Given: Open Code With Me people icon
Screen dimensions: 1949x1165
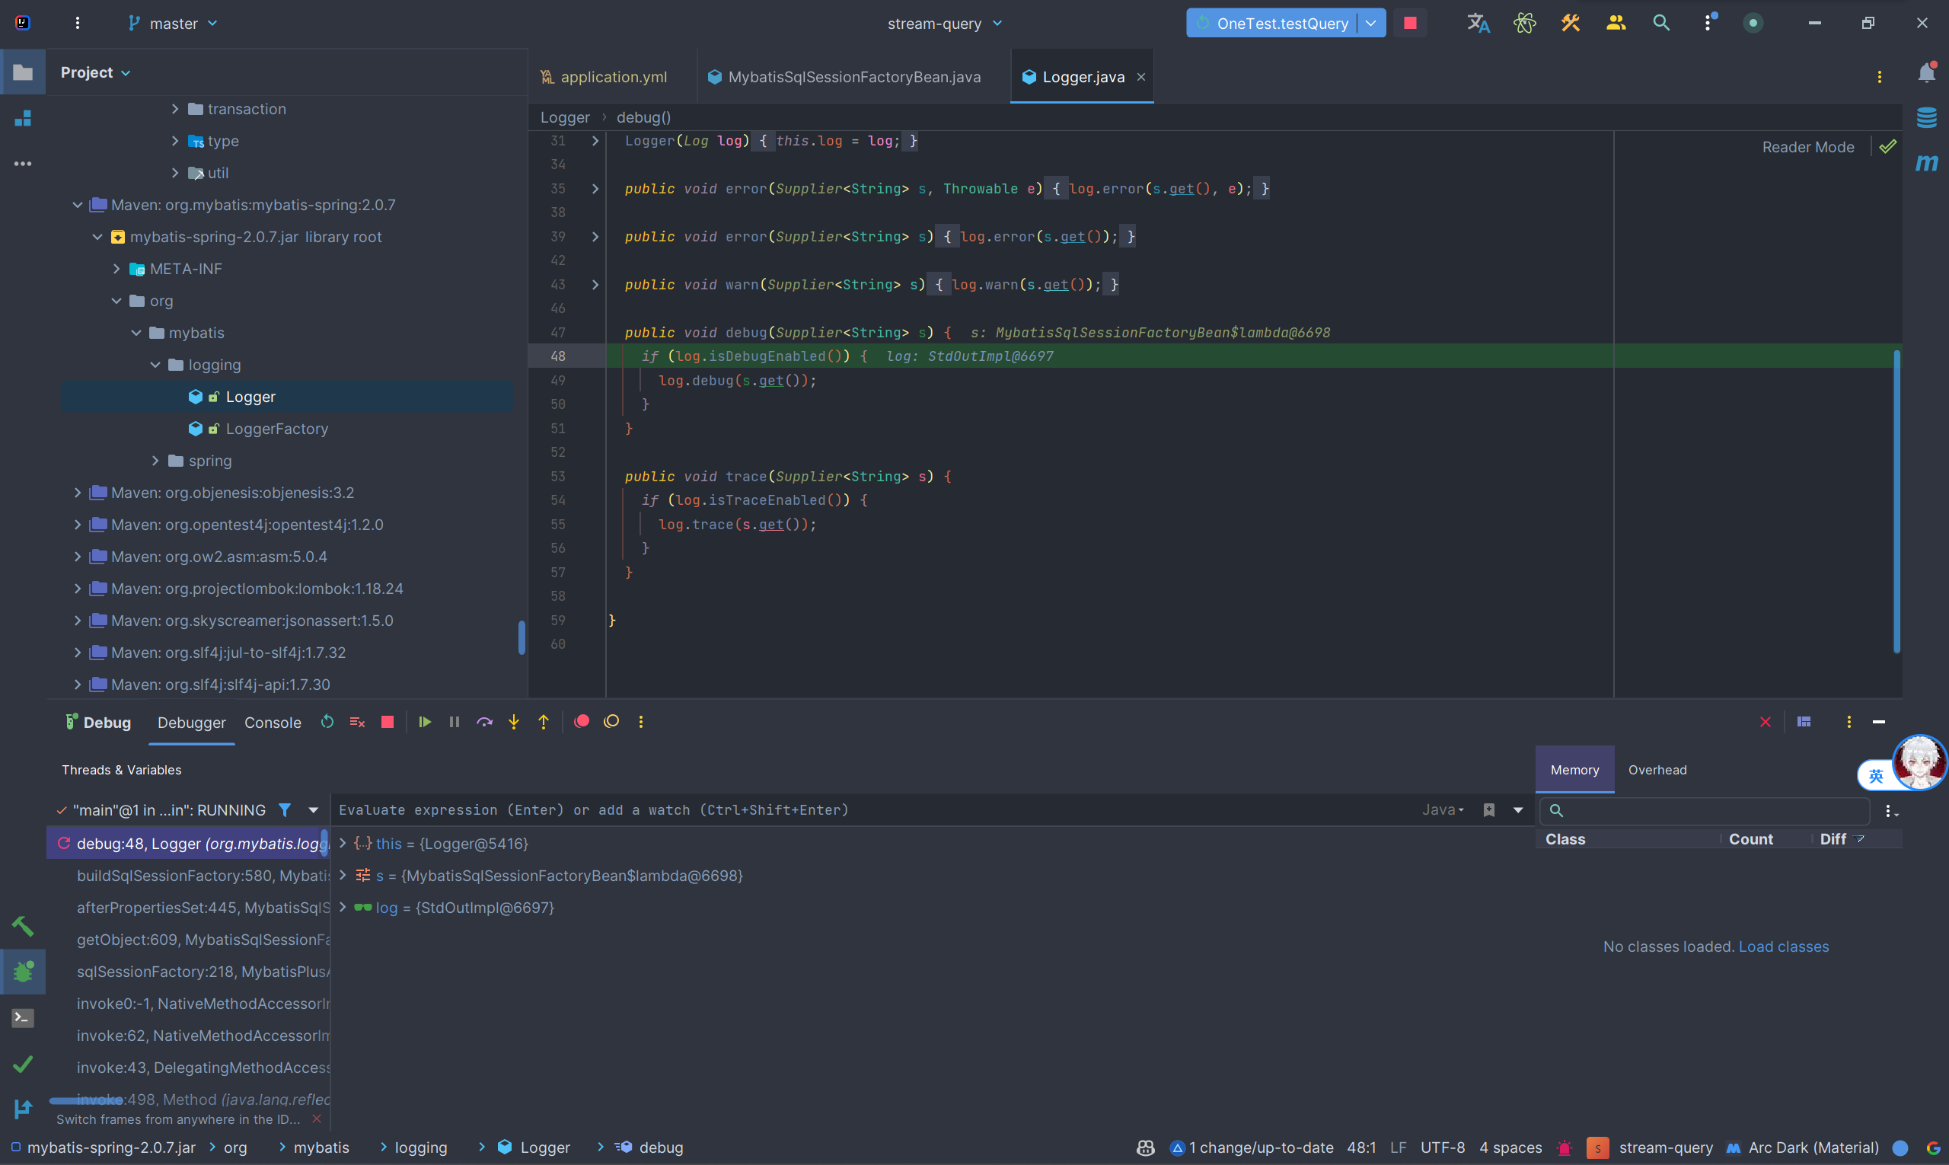Looking at the screenshot, I should (x=1616, y=23).
